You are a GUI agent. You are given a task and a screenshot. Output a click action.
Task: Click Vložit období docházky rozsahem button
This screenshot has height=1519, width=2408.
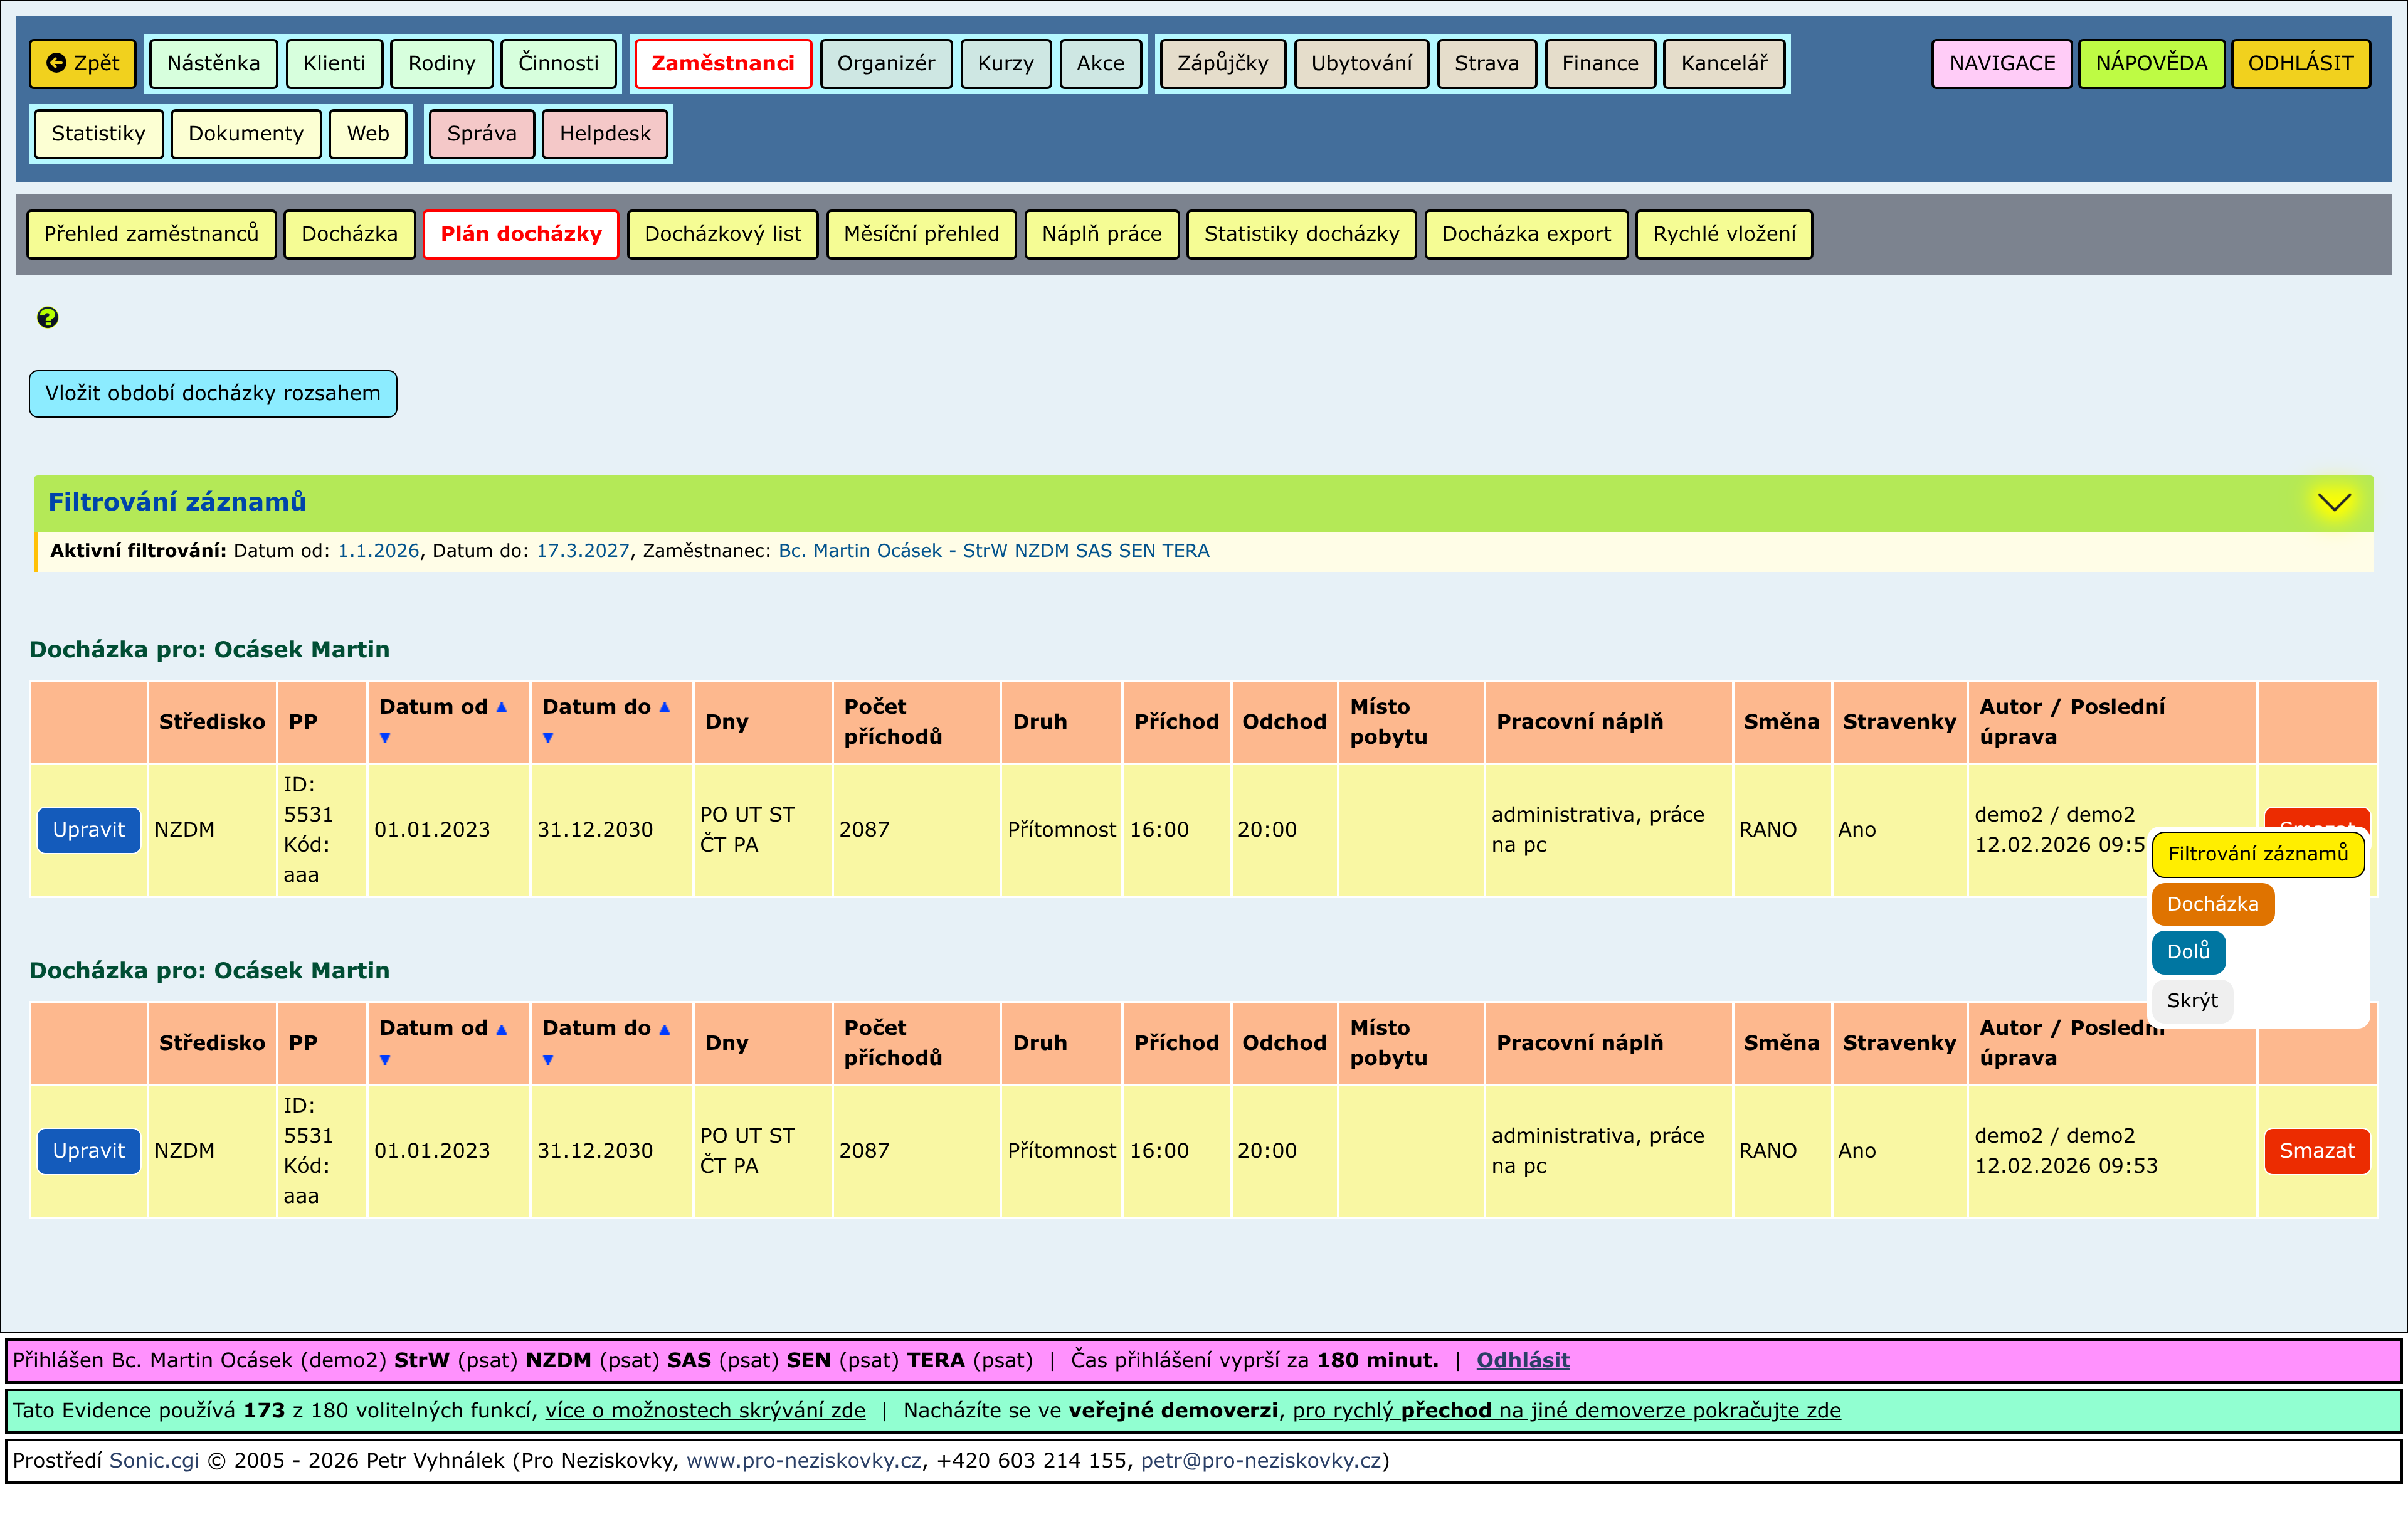(x=213, y=394)
